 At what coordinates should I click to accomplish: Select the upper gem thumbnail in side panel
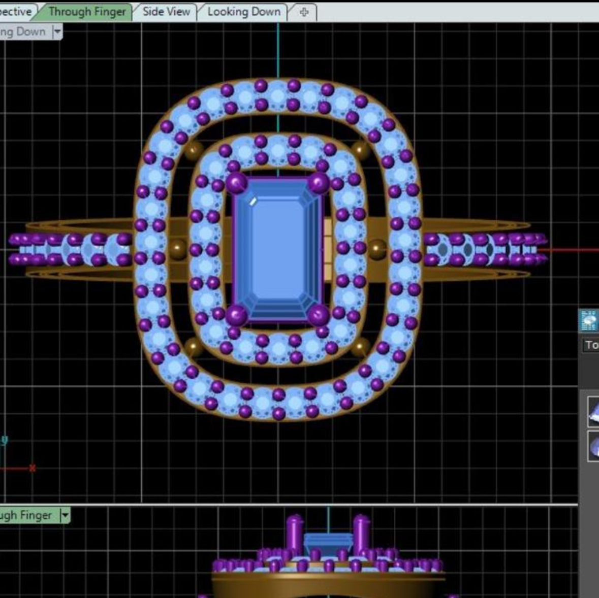[x=593, y=411]
